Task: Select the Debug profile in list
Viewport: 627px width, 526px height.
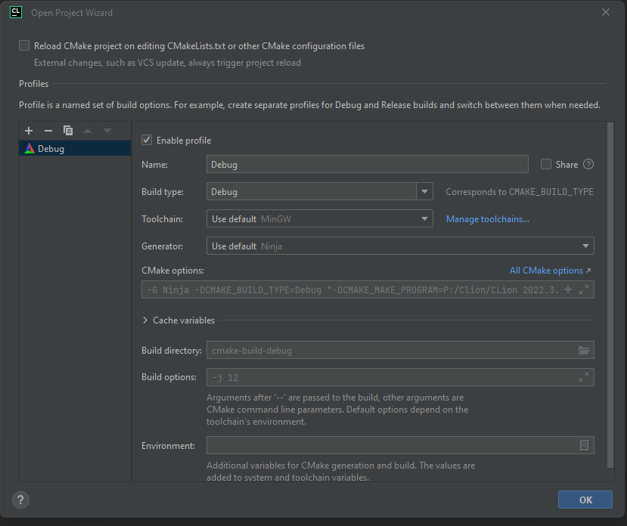Action: (x=75, y=149)
